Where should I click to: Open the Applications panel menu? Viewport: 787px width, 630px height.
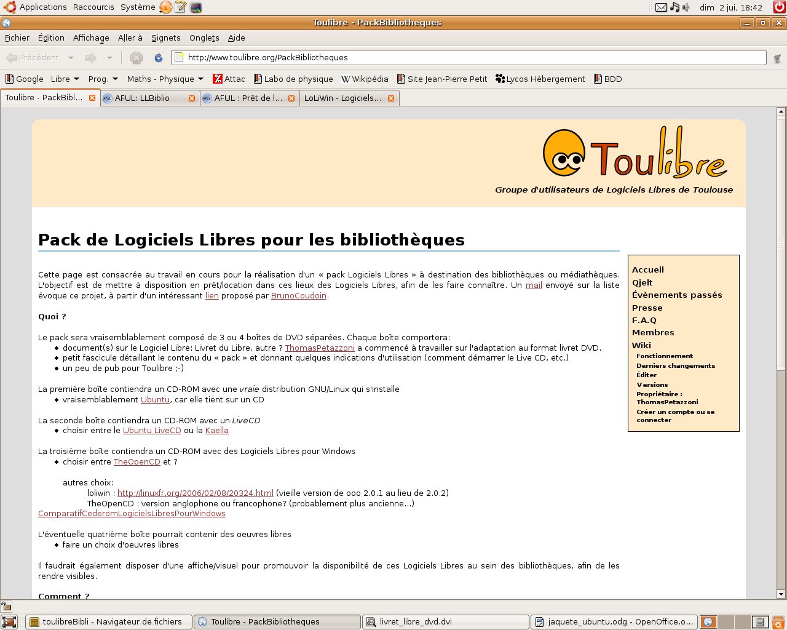[43, 7]
